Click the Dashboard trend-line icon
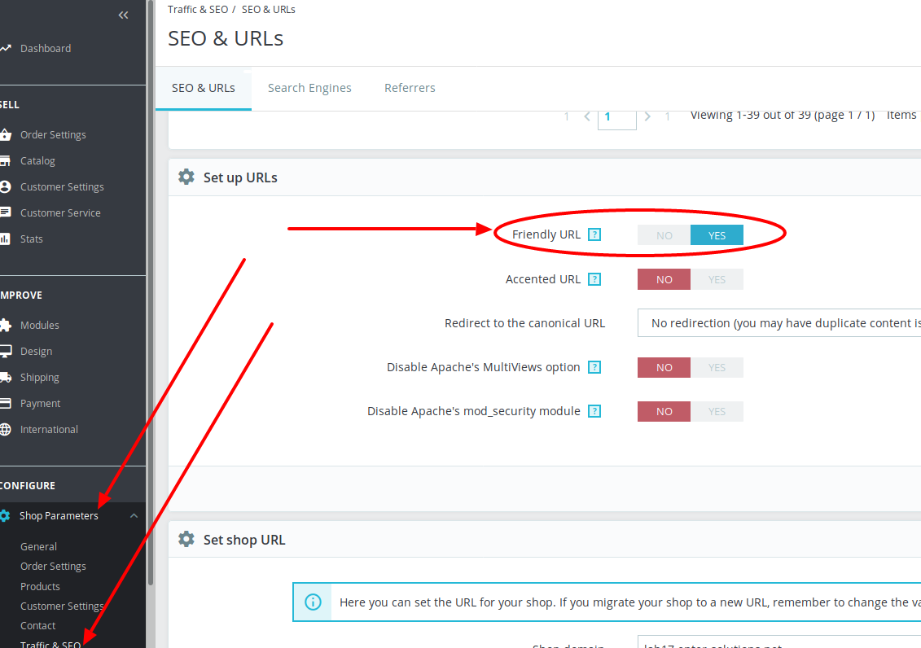The height and width of the screenshot is (648, 921). point(5,49)
